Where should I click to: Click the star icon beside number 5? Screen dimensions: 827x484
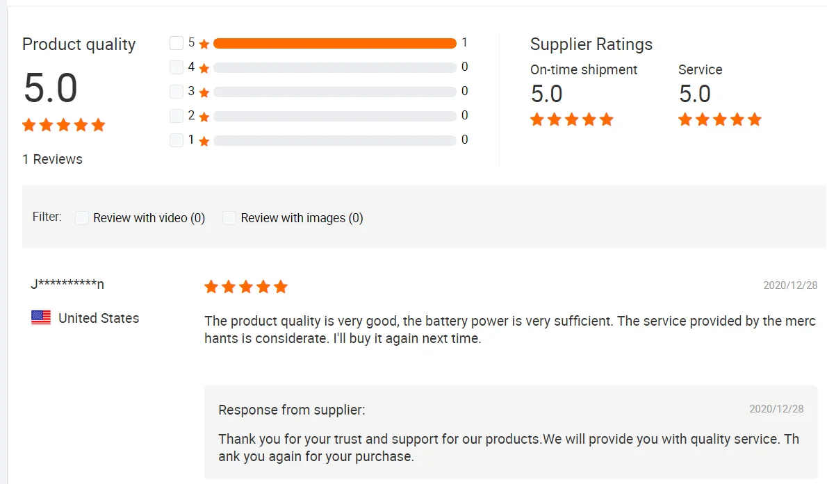point(204,44)
